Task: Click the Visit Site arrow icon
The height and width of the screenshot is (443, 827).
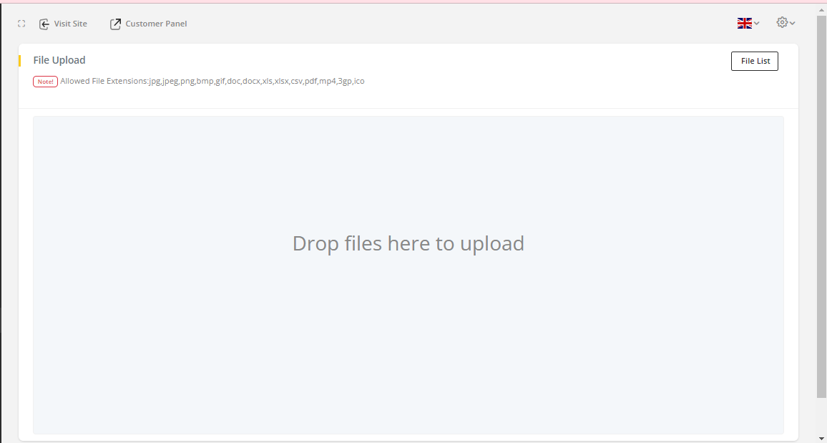Action: pos(44,24)
